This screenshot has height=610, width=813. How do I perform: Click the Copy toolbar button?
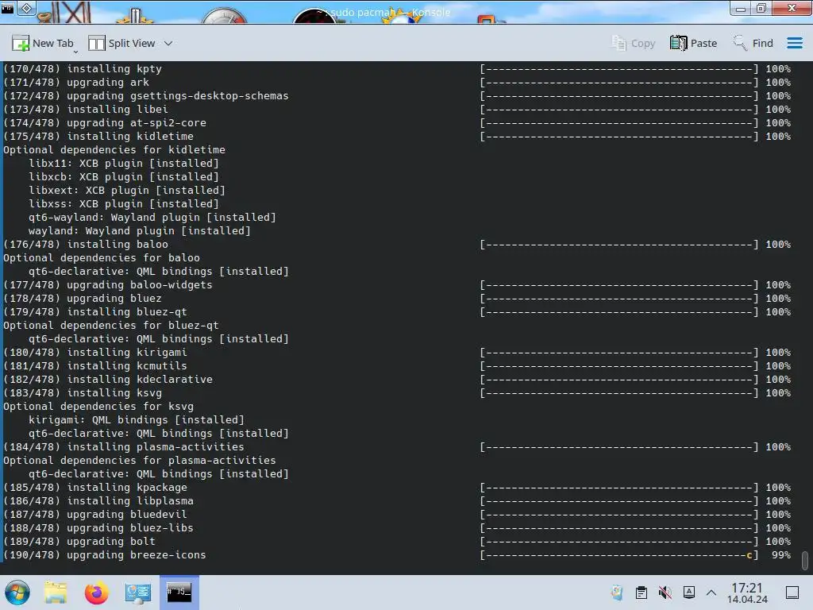click(633, 44)
